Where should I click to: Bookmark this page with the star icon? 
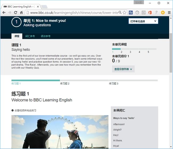click(124, 12)
